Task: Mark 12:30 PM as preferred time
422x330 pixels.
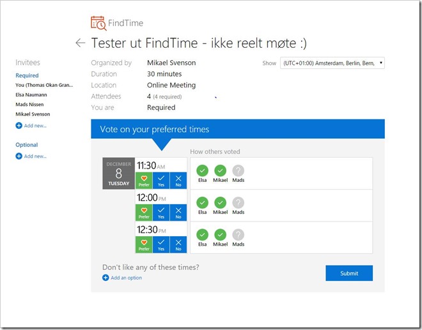Action: [144, 244]
